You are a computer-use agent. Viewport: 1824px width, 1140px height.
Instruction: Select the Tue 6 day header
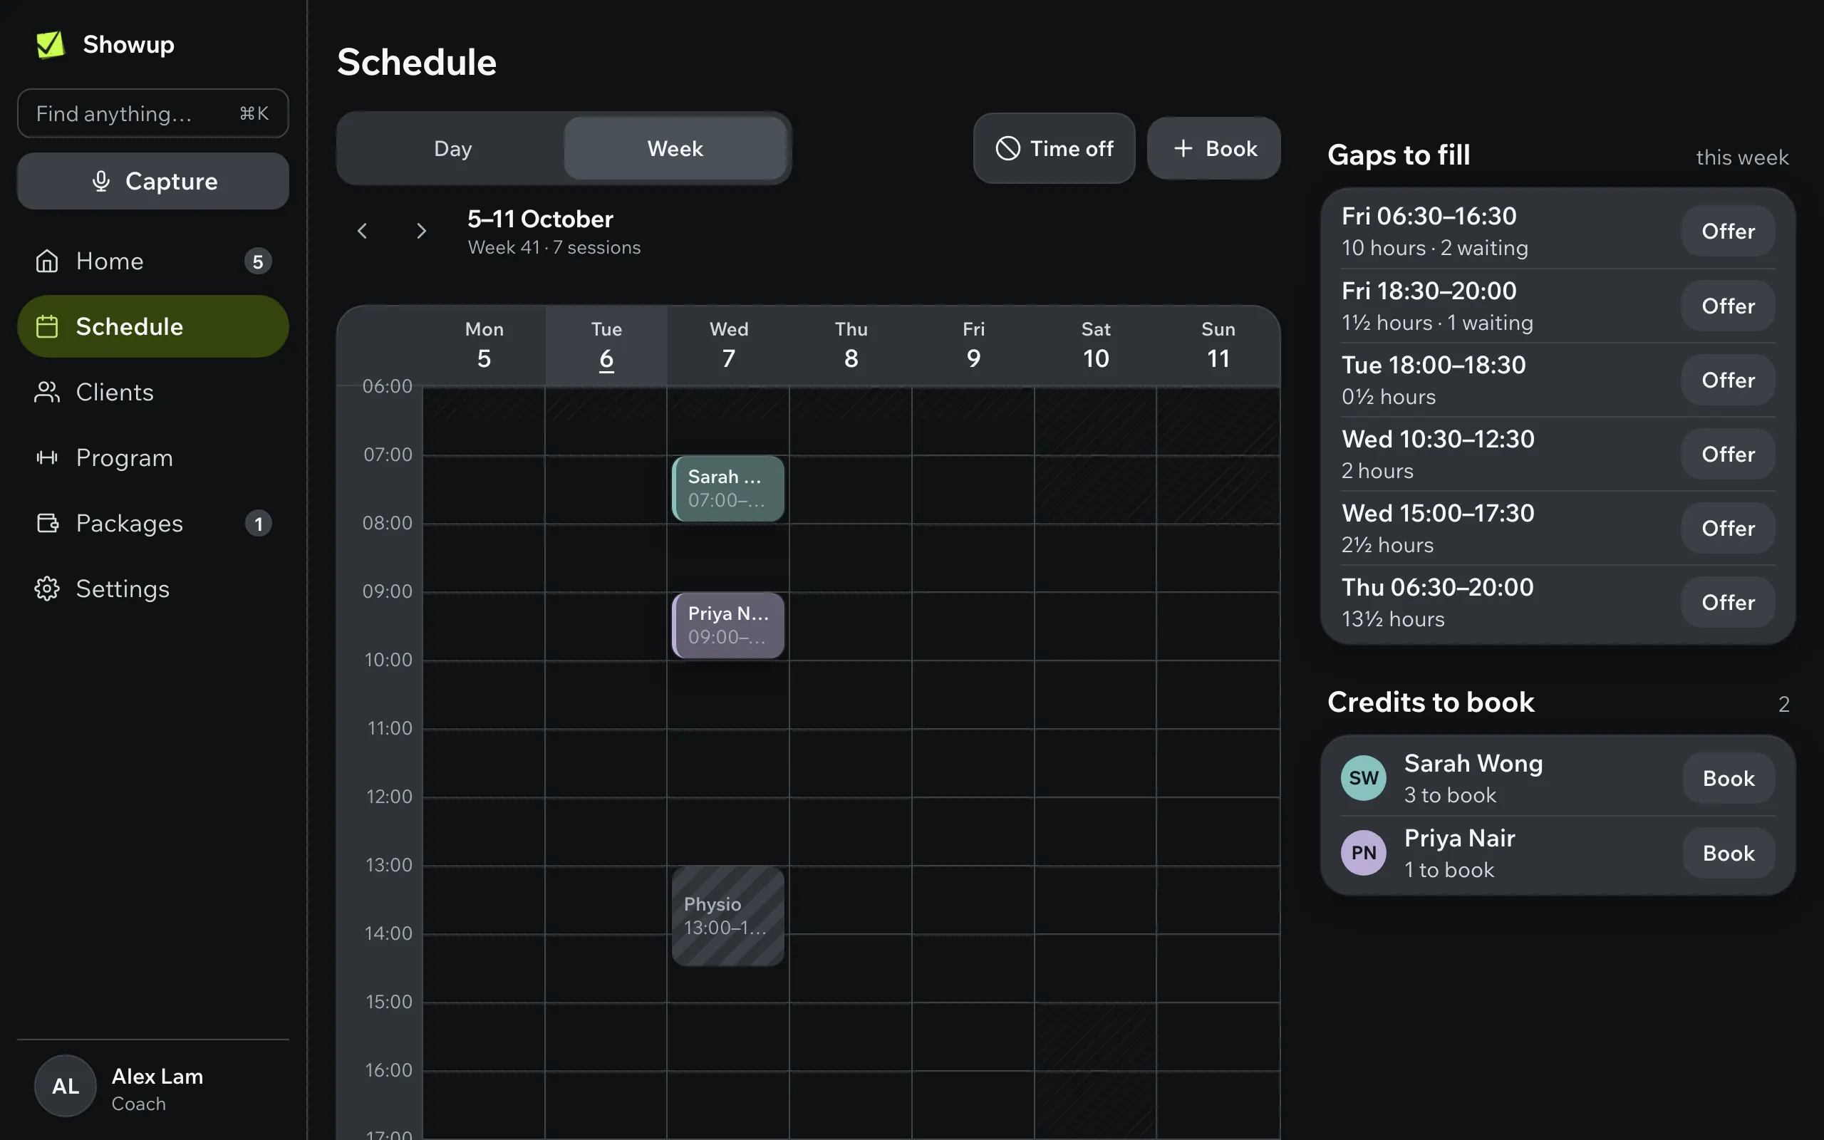click(606, 346)
